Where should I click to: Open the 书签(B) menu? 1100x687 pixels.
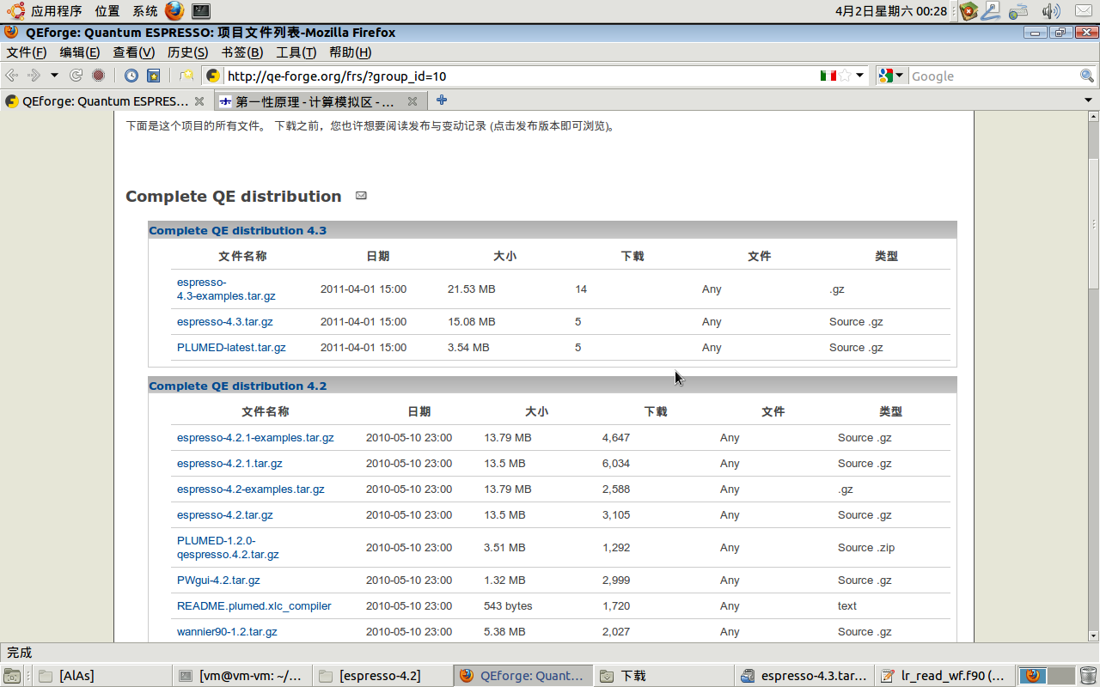coord(242,52)
